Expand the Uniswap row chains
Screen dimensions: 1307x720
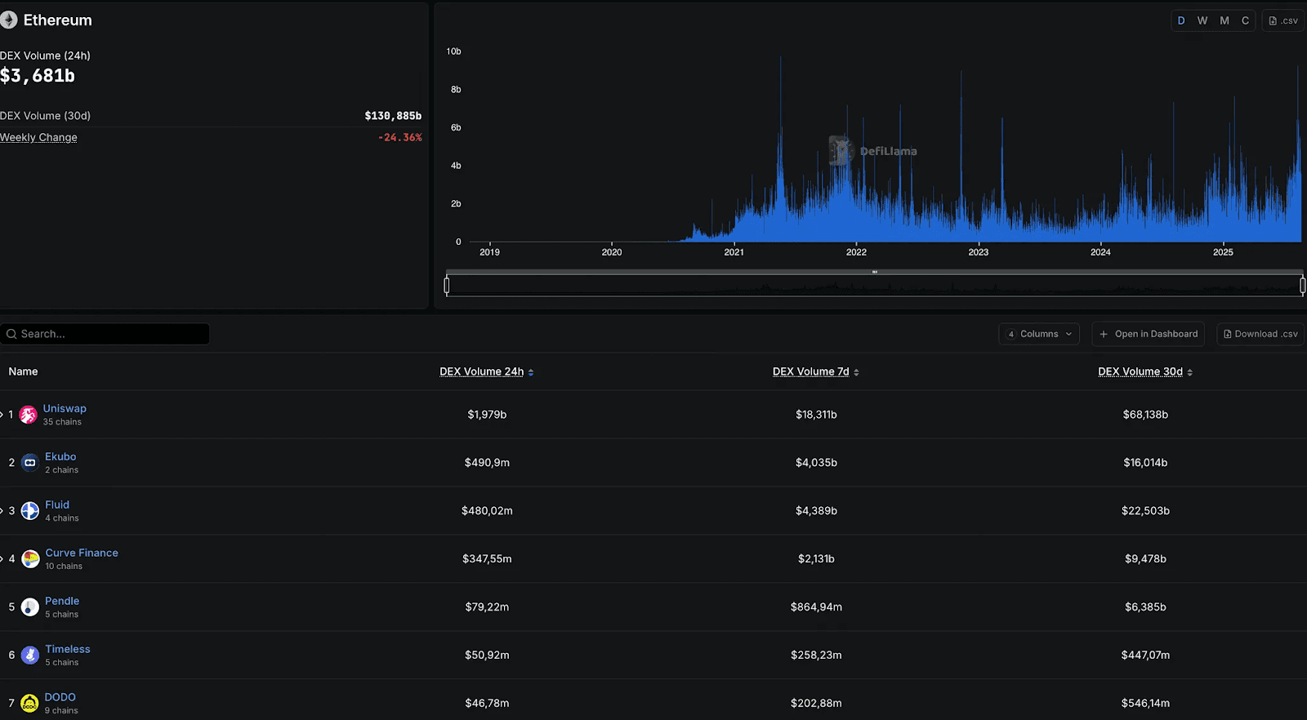(x=2, y=415)
